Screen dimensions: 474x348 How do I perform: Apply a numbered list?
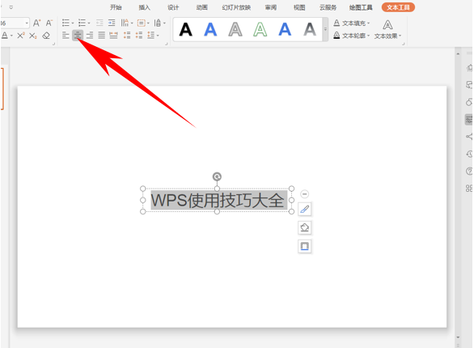point(82,23)
